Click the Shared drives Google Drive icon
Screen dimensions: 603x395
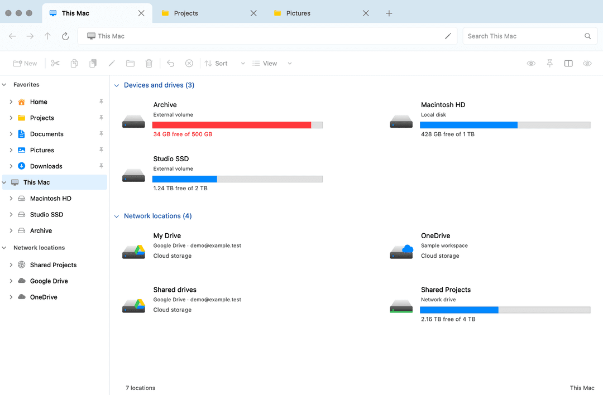point(133,306)
